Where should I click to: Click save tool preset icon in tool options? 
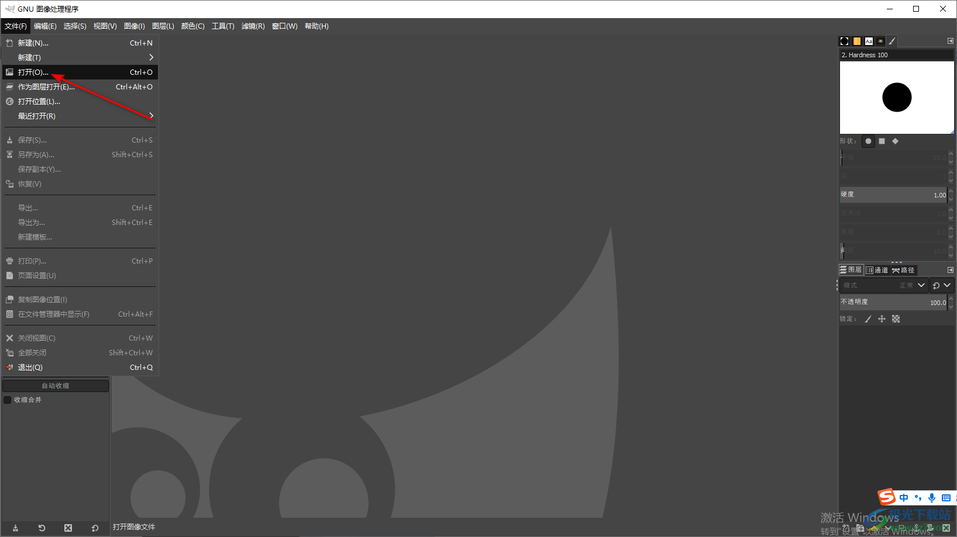(15, 528)
